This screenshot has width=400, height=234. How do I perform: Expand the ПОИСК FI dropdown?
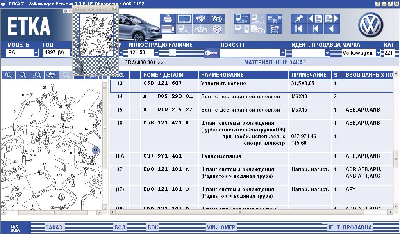283,53
